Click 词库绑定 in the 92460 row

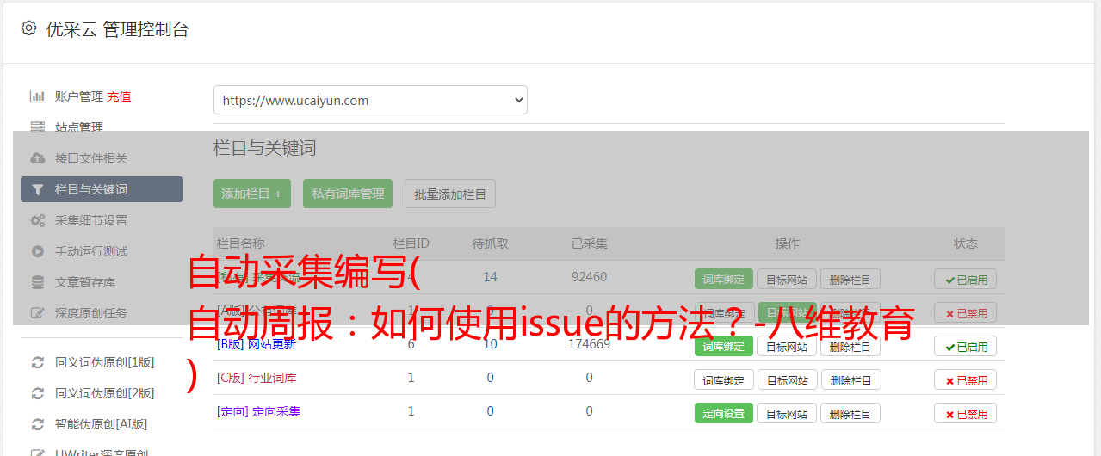[x=724, y=279]
